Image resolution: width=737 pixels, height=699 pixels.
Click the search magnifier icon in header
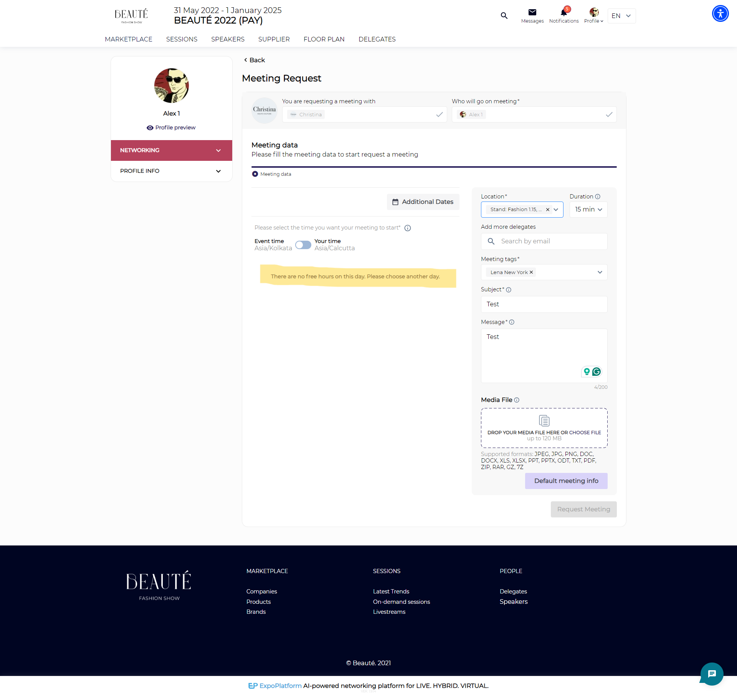pos(504,16)
